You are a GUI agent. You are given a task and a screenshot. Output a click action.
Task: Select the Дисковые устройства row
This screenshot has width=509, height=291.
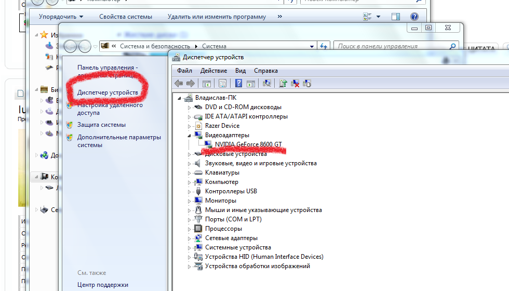[x=236, y=154]
